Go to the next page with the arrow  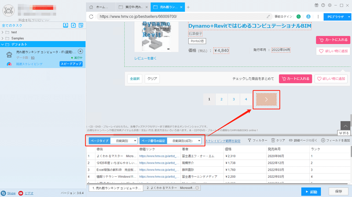coord(266,100)
